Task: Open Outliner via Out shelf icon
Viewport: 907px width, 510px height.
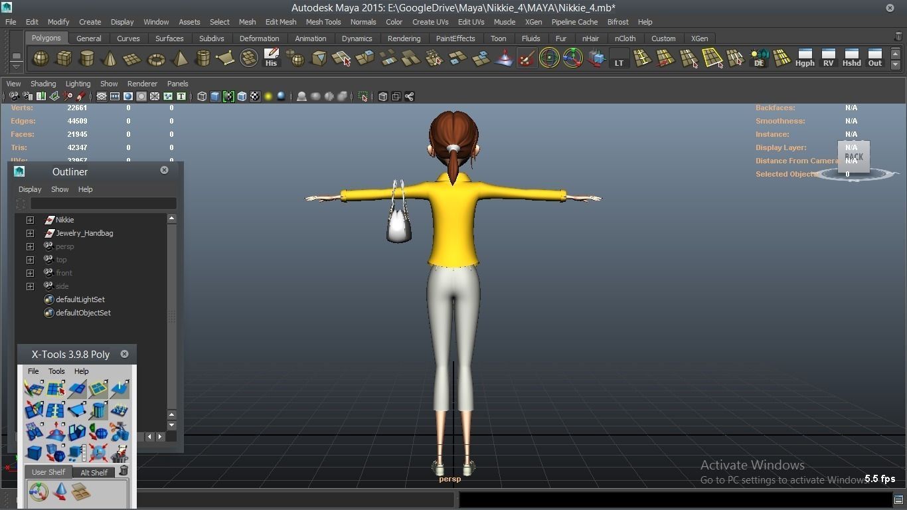Action: tap(874, 58)
